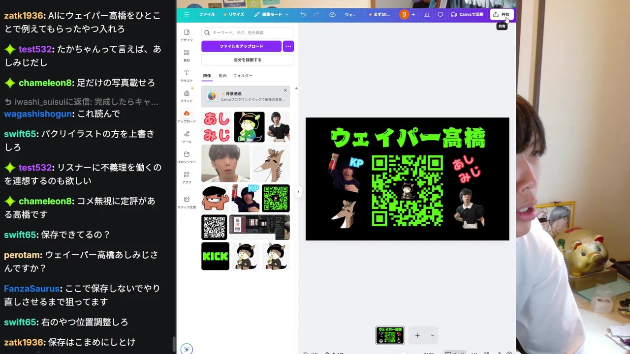The width and height of the screenshot is (630, 354).
Task: Switch to the 動画 tab
Action: coord(222,76)
